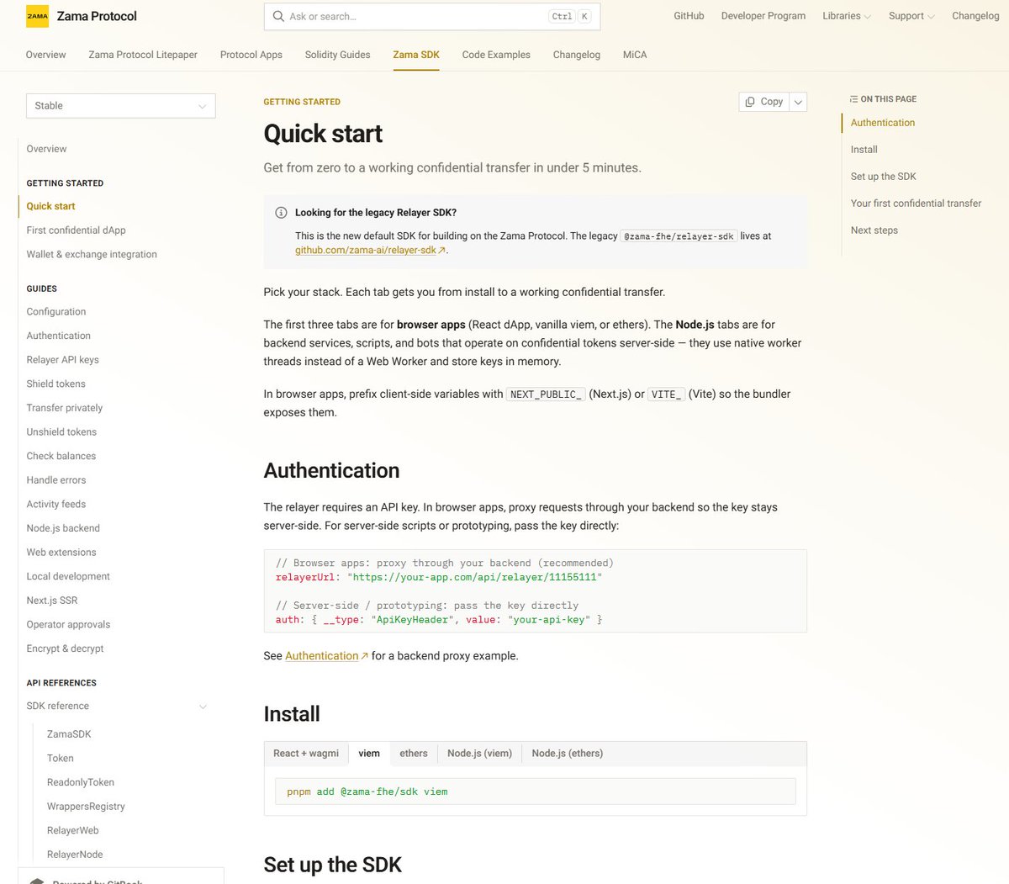Open the Node.js backend guide
Screen dimensions: 1009x884
click(63, 529)
